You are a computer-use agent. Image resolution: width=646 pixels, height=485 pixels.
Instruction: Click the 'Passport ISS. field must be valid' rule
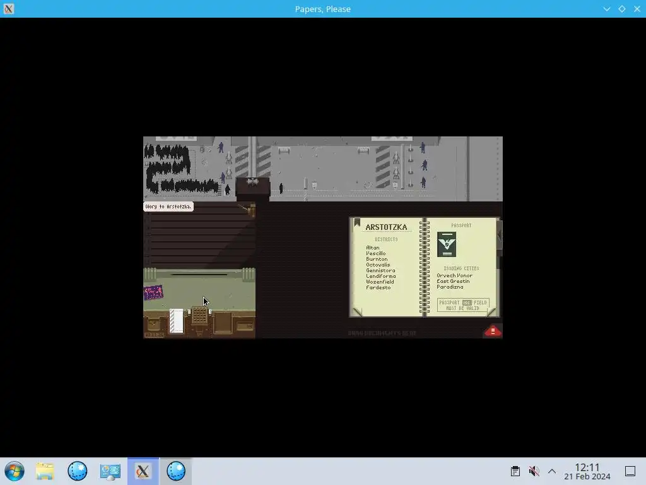[x=463, y=305]
